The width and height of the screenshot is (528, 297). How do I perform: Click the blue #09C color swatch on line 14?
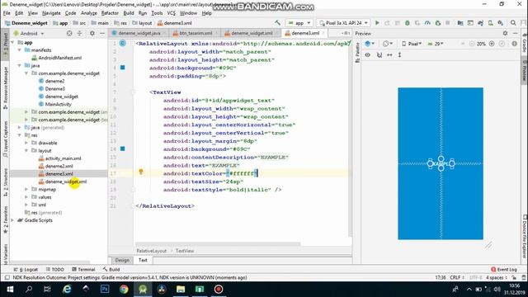point(123,148)
